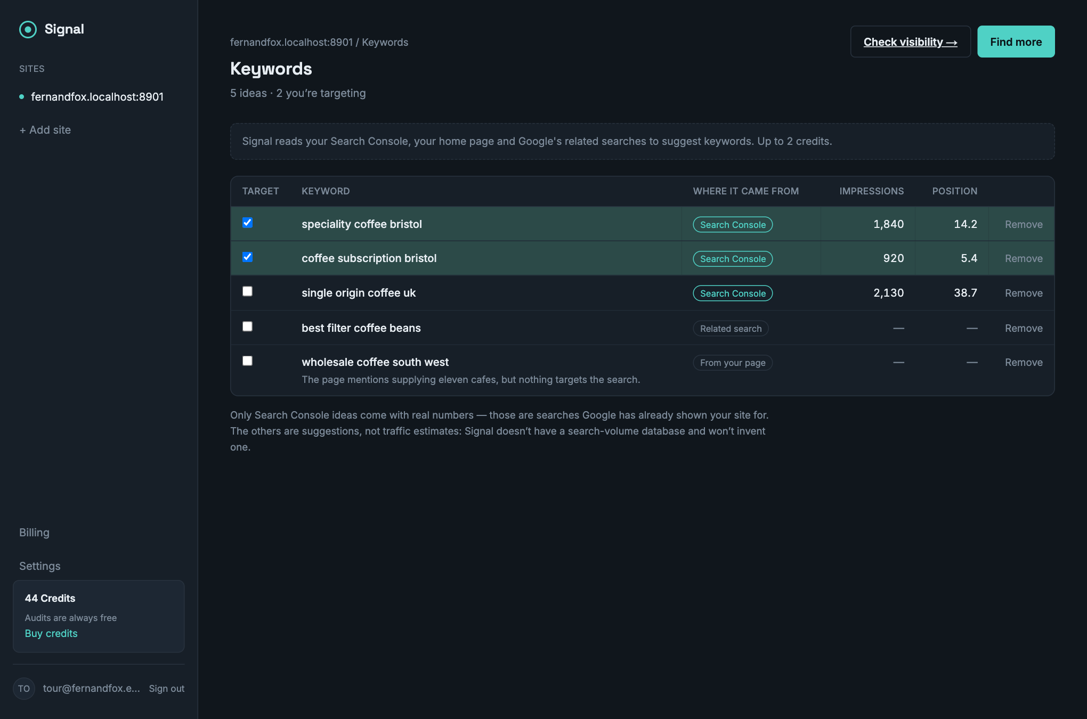Click the Keywords page heading

pyautogui.click(x=271, y=69)
